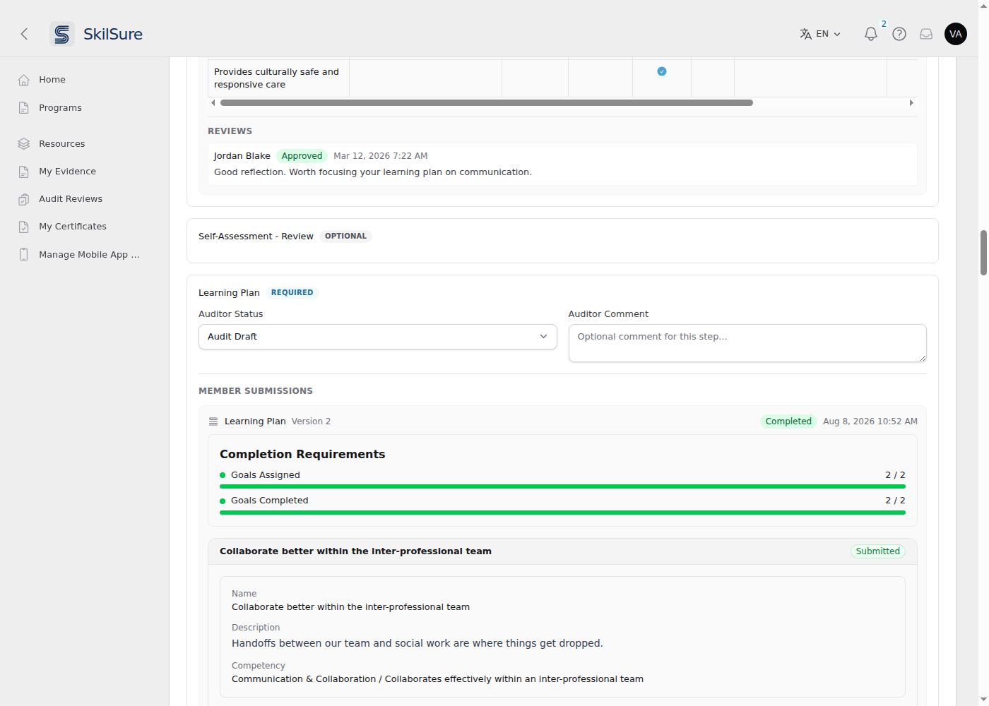The width and height of the screenshot is (989, 706).
Task: Click the Programs sidebar icon
Action: pyautogui.click(x=24, y=108)
